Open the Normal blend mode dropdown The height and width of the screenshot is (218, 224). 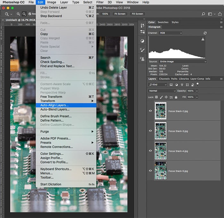[162, 91]
